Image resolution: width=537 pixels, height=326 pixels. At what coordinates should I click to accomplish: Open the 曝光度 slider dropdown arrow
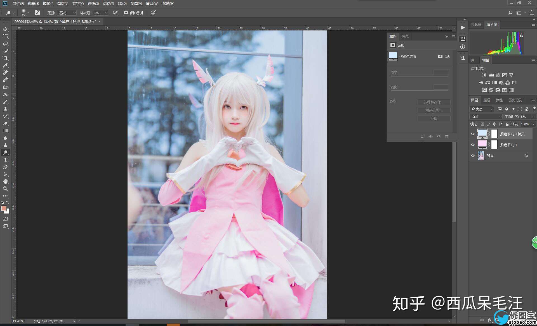[106, 13]
